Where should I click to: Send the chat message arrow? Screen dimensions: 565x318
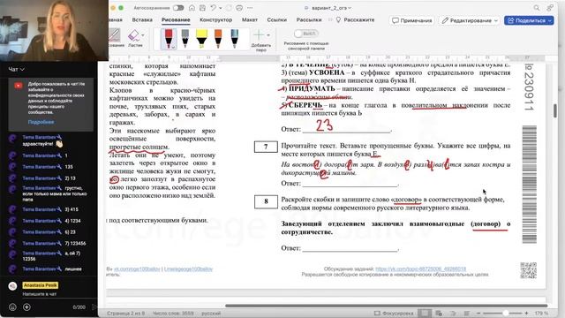[x=94, y=307]
